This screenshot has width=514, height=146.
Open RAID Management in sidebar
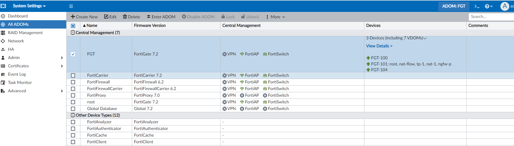[x=25, y=33]
